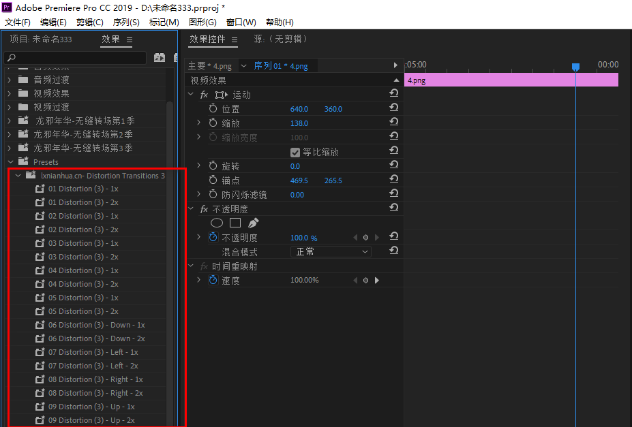Click the show/hide timeline view arrow

(x=395, y=65)
